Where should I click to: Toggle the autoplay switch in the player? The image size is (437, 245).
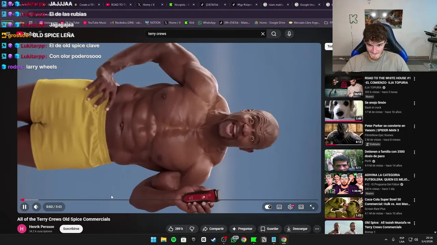tap(268, 207)
